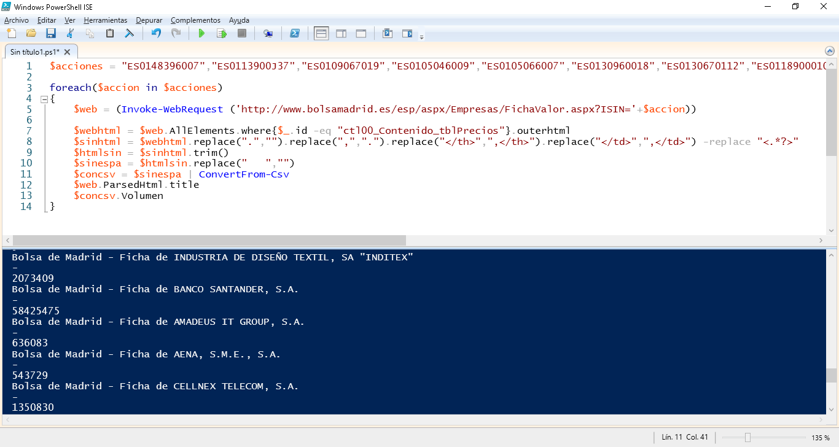The width and height of the screenshot is (839, 447).
Task: Save the script with the floppy disk icon
Action: (51, 34)
